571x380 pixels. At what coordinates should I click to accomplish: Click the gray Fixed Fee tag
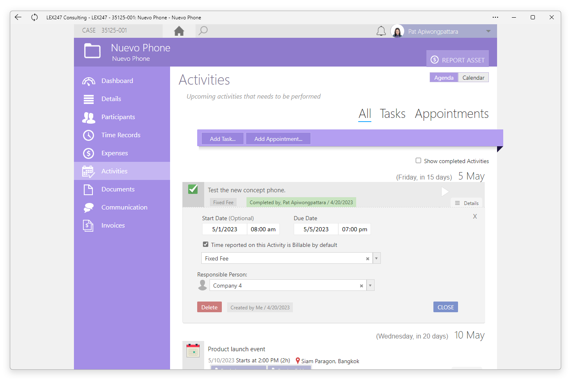click(223, 203)
